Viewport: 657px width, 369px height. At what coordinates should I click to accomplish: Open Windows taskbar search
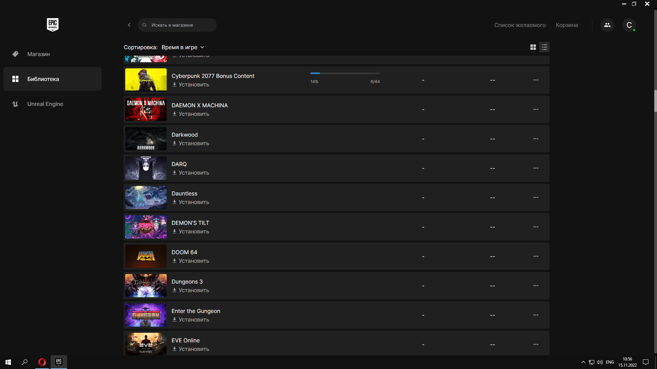25,362
